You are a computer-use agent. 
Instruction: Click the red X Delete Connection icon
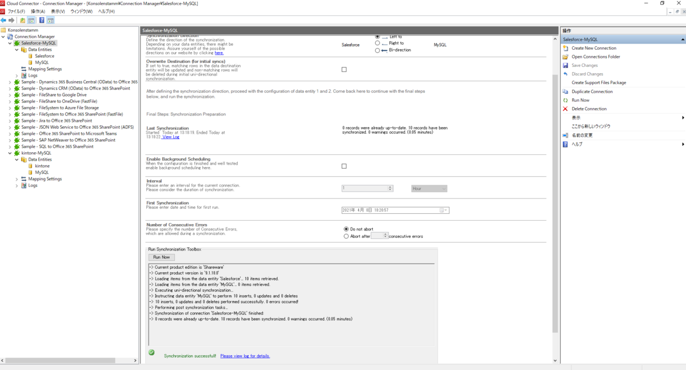click(x=565, y=109)
